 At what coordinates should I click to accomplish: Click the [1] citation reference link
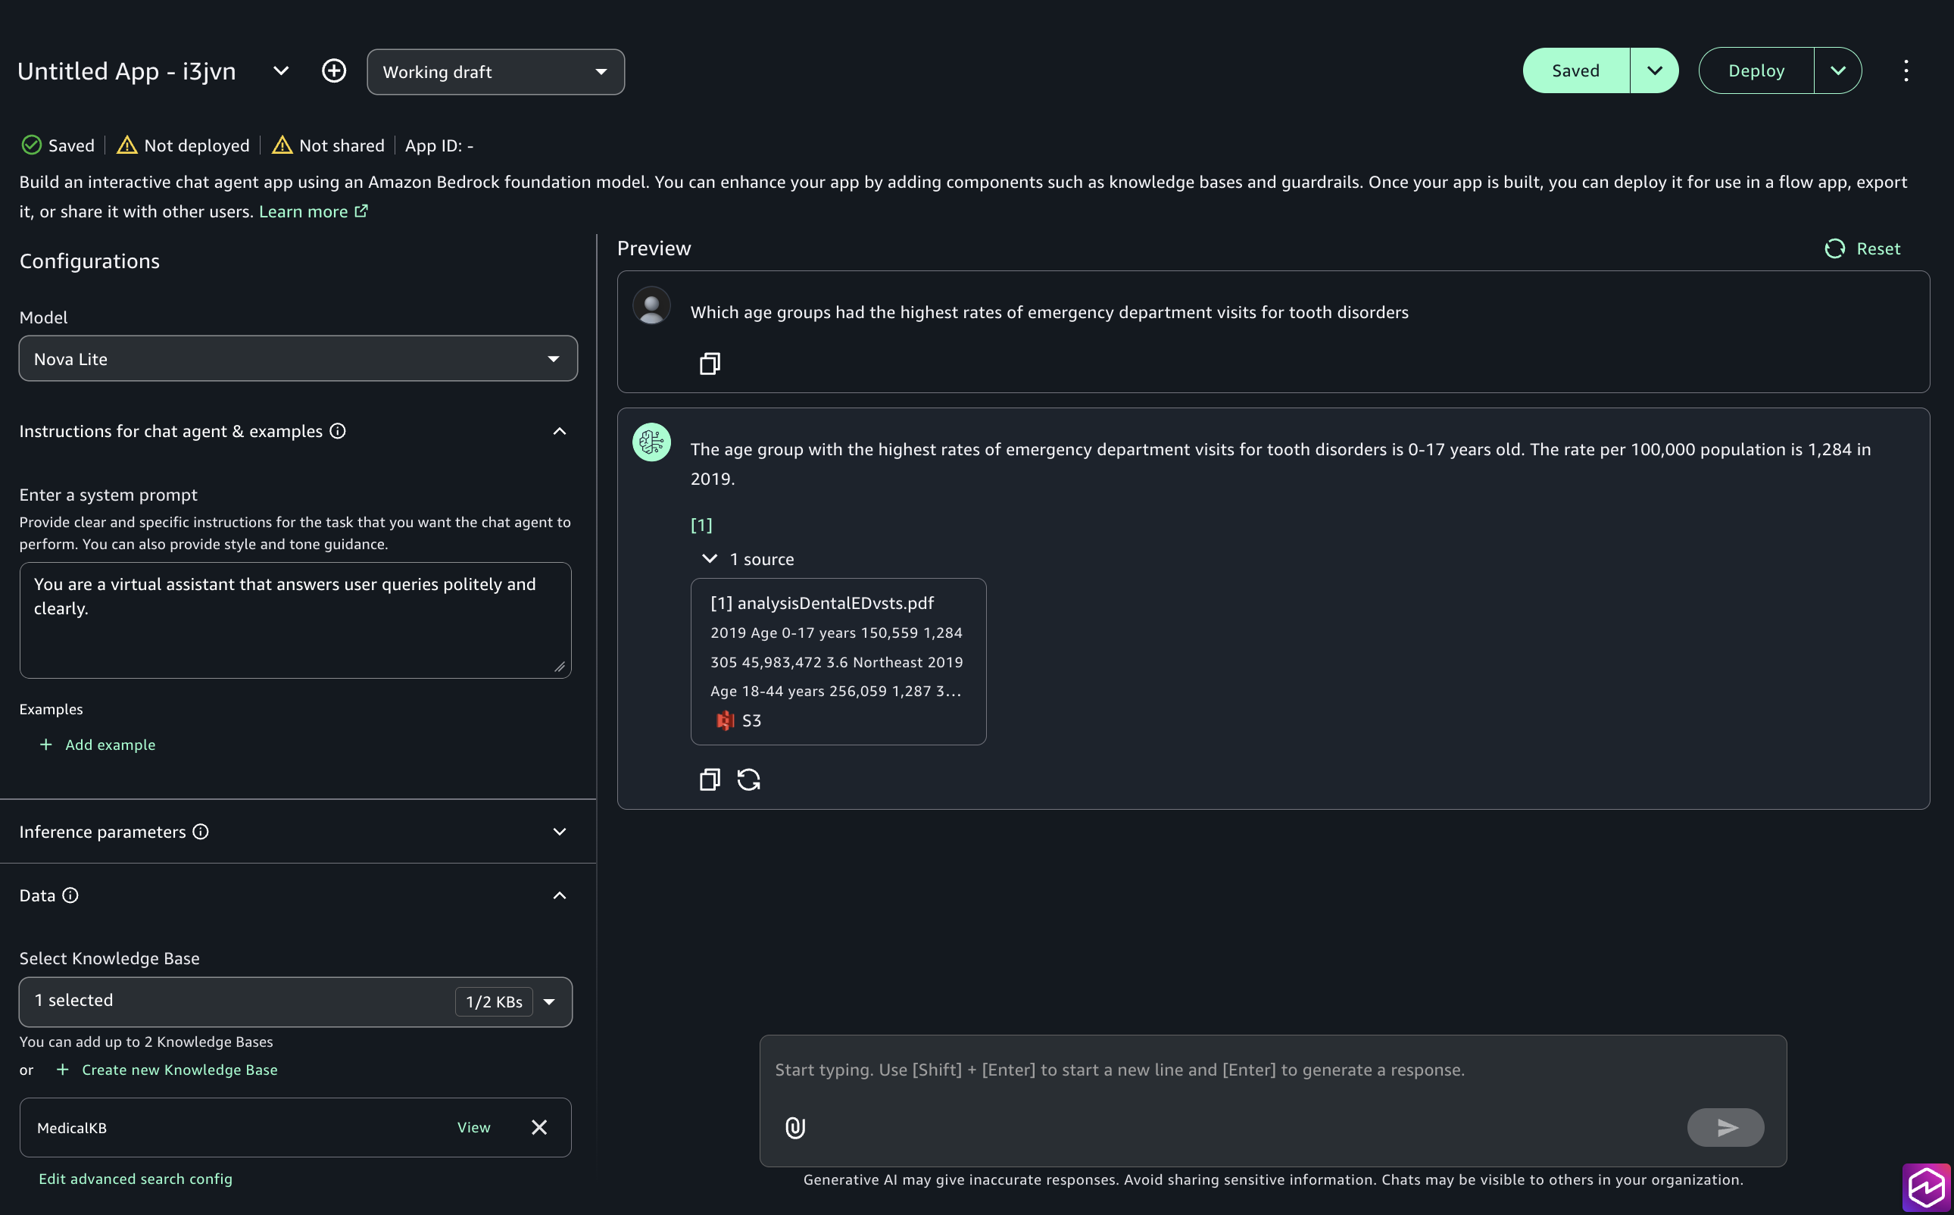(x=701, y=525)
